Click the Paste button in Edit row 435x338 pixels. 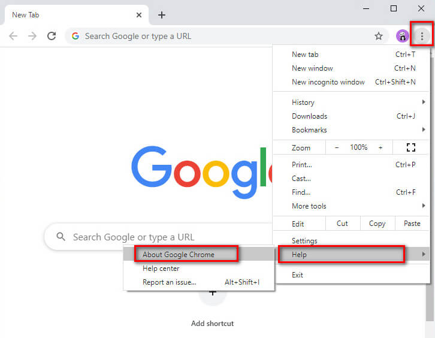coord(412,224)
